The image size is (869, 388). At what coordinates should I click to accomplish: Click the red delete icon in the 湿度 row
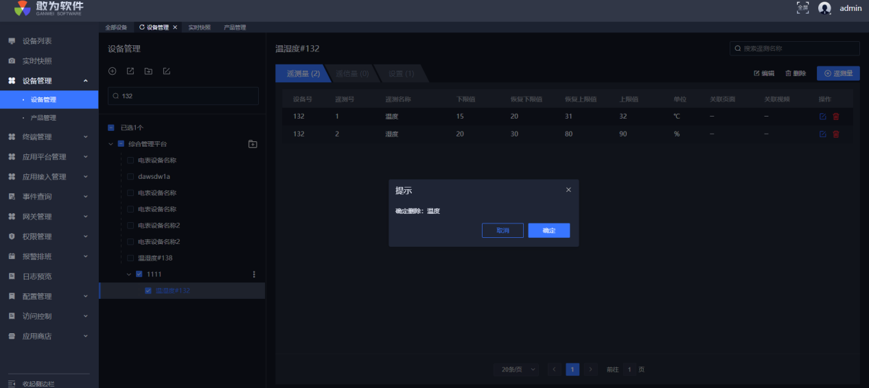pos(835,134)
